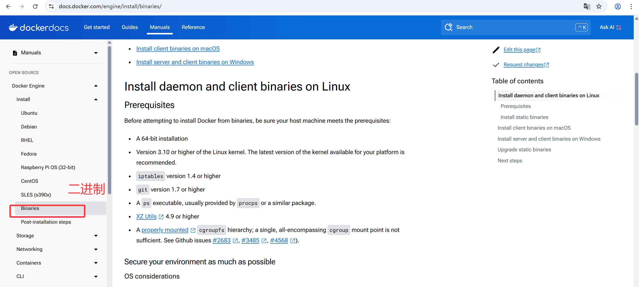Open the Guides top navigation tab
The image size is (639, 287).
130,27
